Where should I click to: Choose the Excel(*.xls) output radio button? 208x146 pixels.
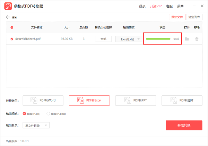(24, 114)
